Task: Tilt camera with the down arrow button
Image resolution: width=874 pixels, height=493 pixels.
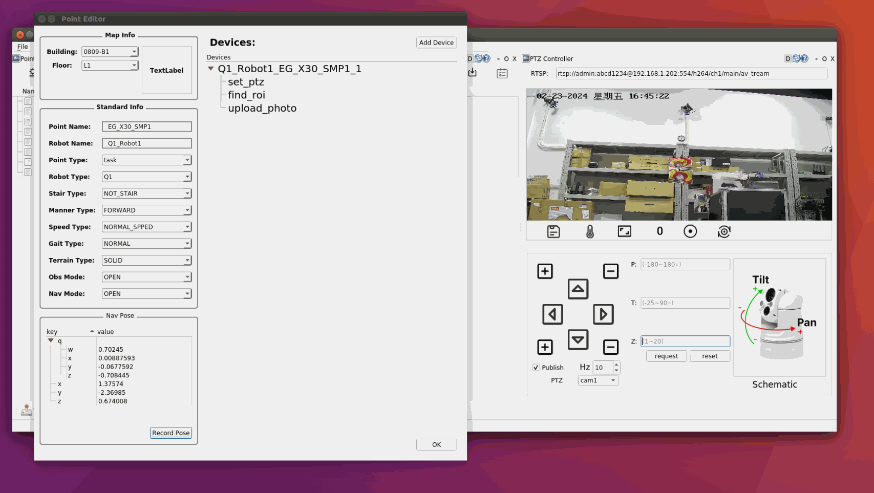Action: click(x=578, y=339)
